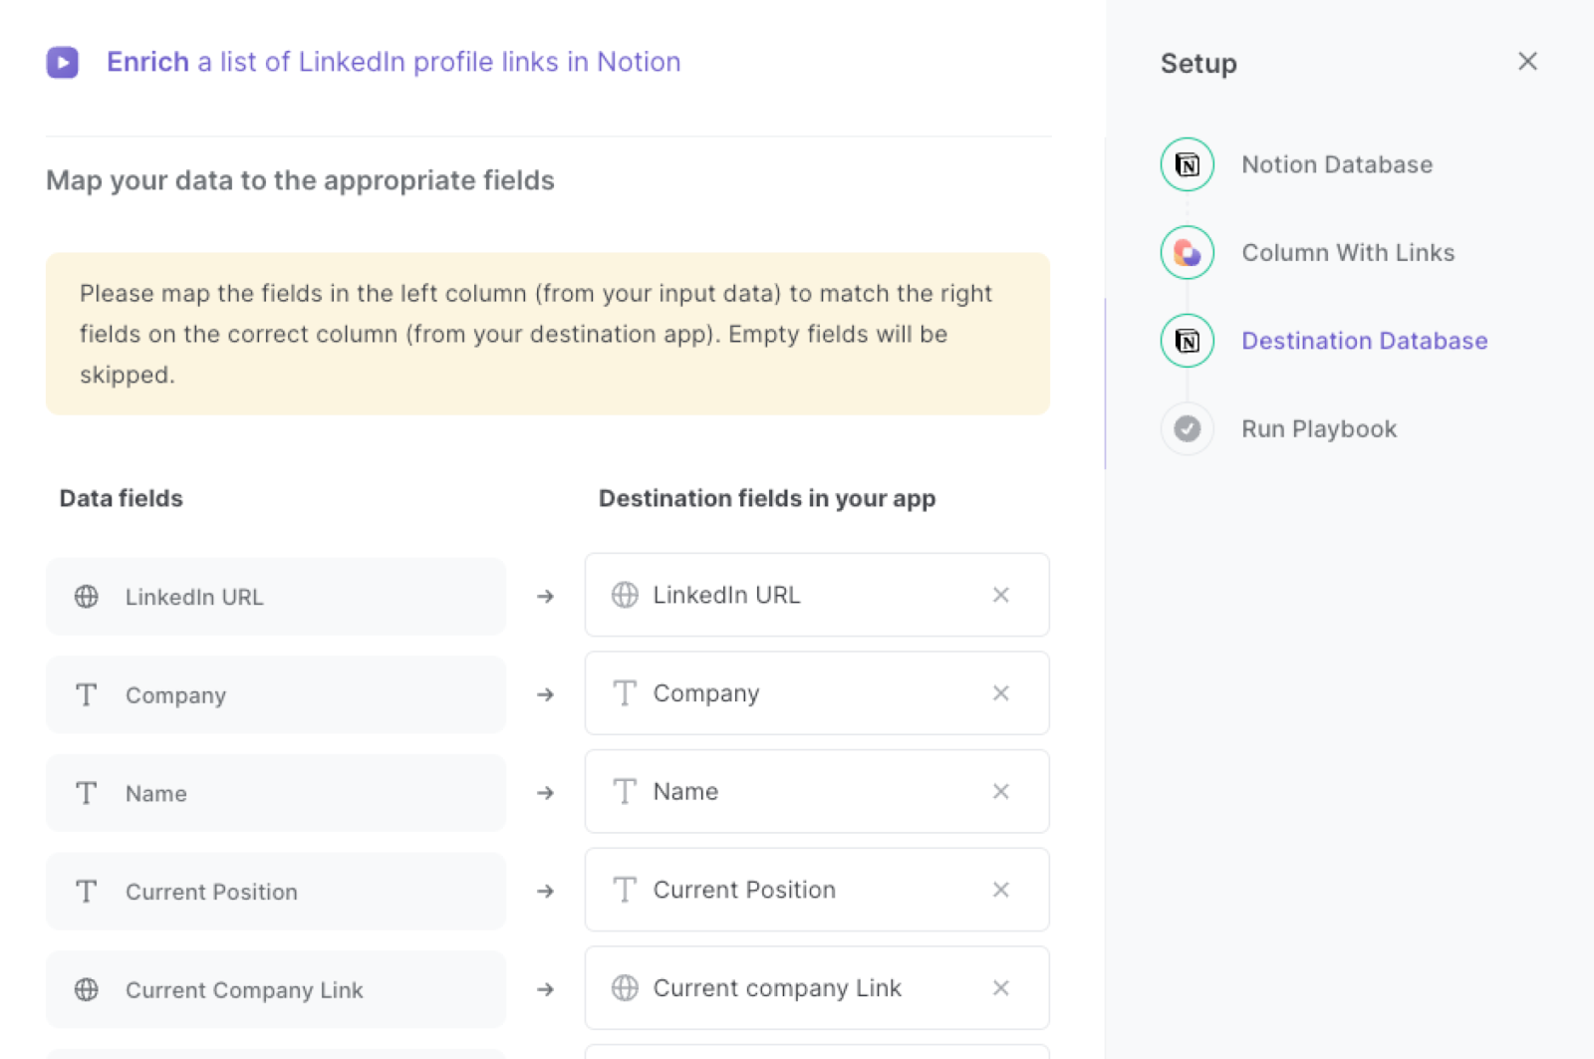The image size is (1594, 1059).
Task: Click the Run Playbook checkmark icon
Action: point(1188,428)
